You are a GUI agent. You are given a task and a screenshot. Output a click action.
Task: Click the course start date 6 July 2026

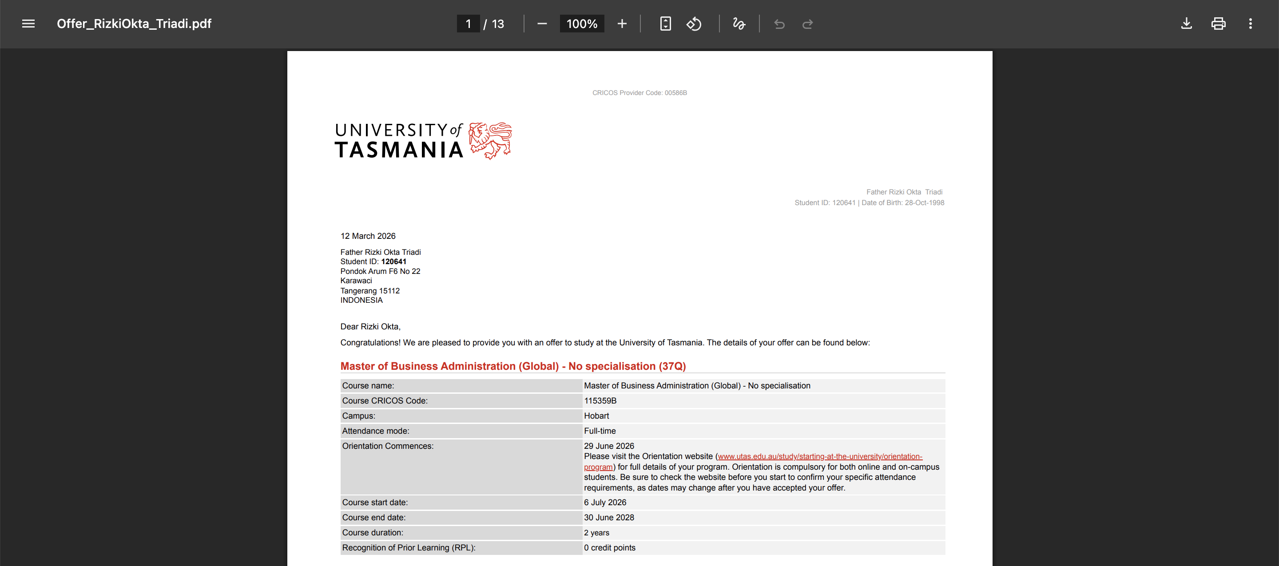click(x=605, y=503)
